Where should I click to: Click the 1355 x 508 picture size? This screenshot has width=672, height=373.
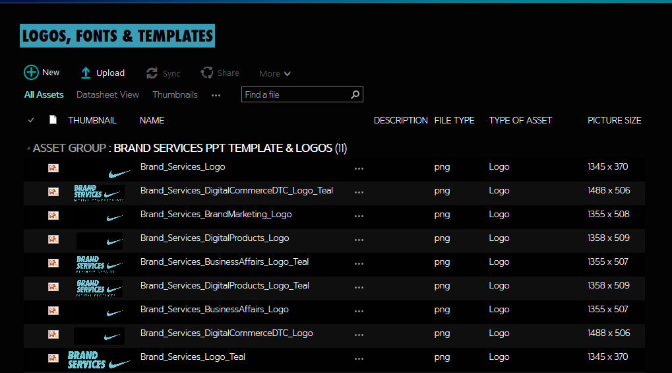pyautogui.click(x=608, y=214)
